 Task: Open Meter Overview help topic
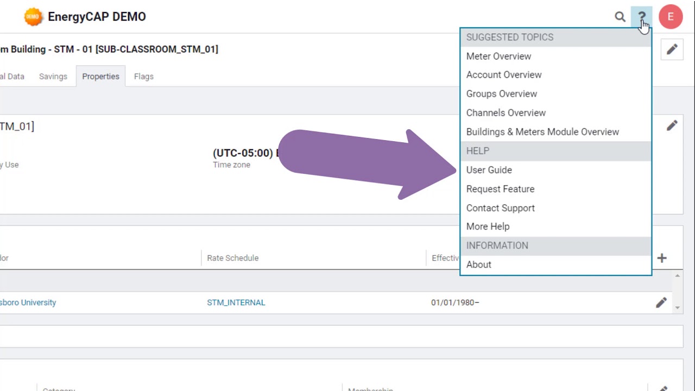tap(498, 56)
